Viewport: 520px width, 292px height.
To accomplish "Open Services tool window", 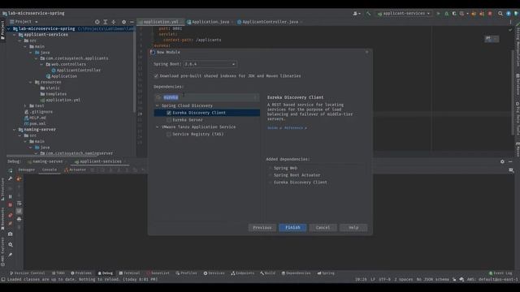I will [x=214, y=273].
